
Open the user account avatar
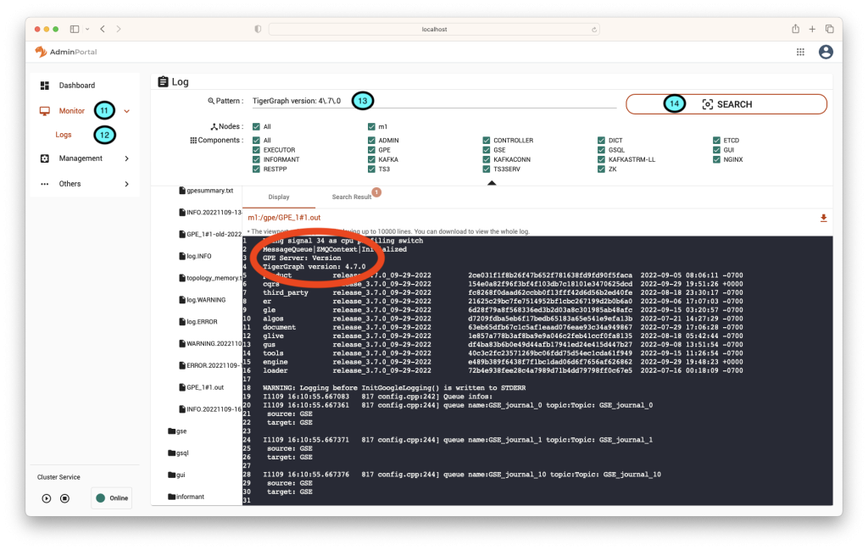pos(826,52)
